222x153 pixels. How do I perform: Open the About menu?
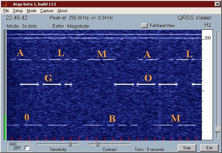click(62, 11)
